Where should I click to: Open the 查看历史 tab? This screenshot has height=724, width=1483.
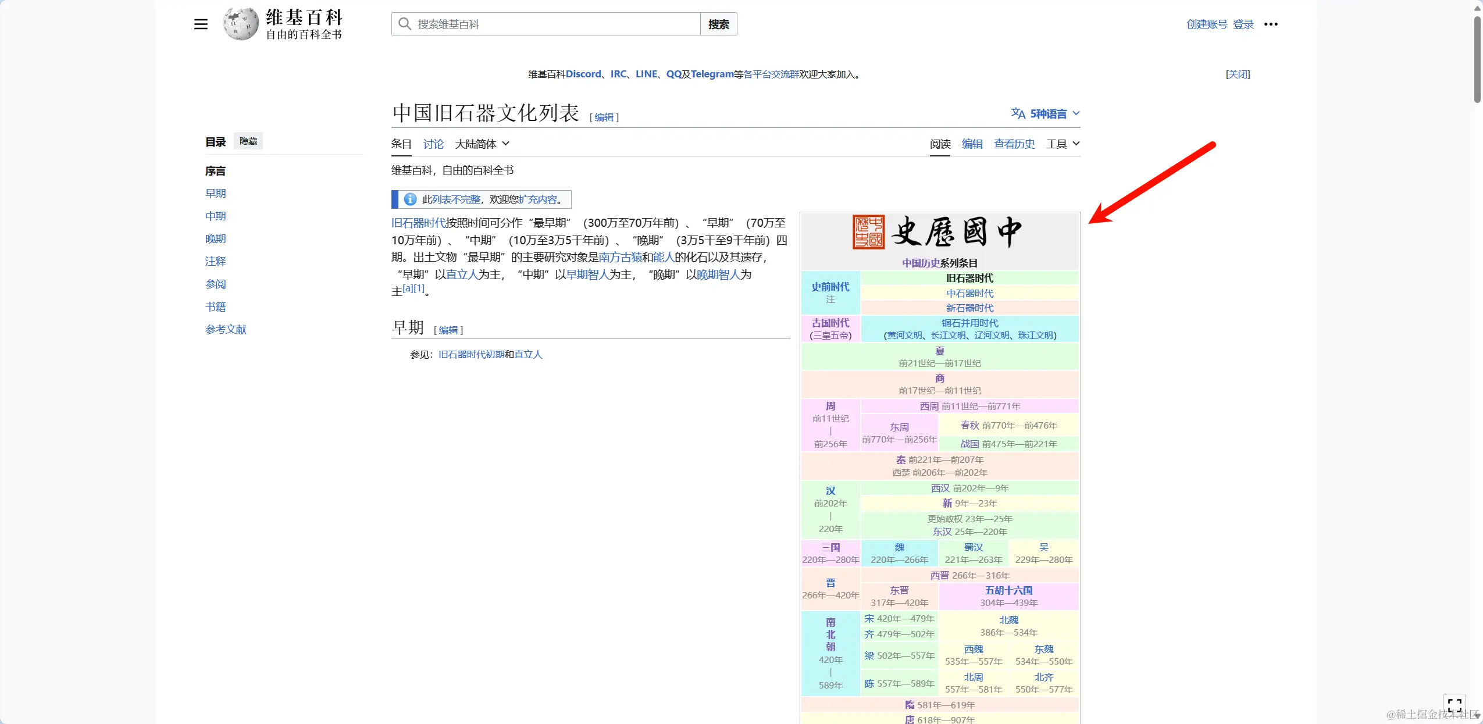pos(1014,144)
